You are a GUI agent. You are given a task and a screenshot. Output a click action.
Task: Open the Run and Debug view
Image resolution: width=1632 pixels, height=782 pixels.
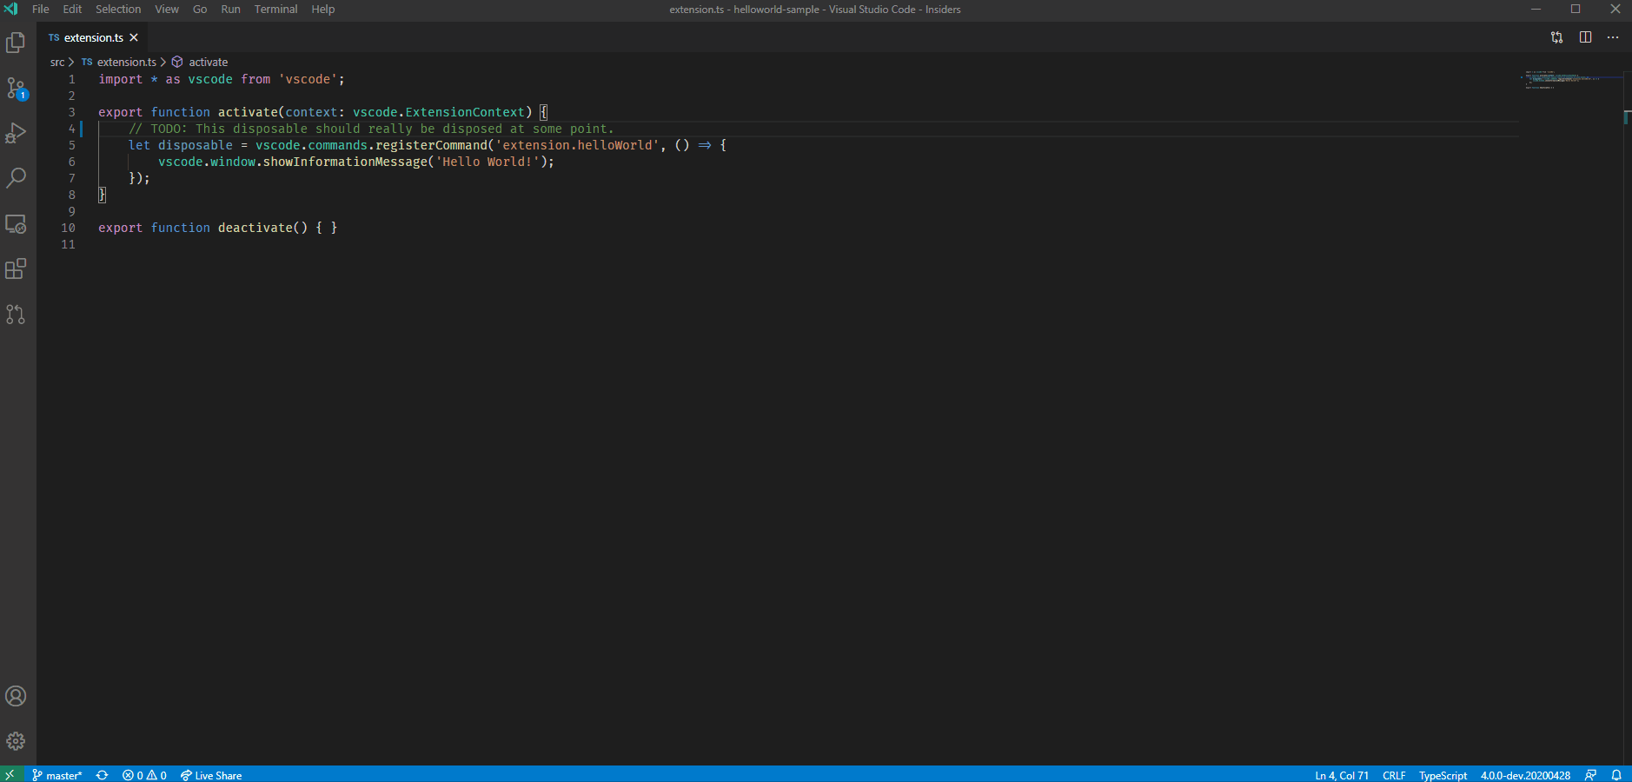coord(16,133)
